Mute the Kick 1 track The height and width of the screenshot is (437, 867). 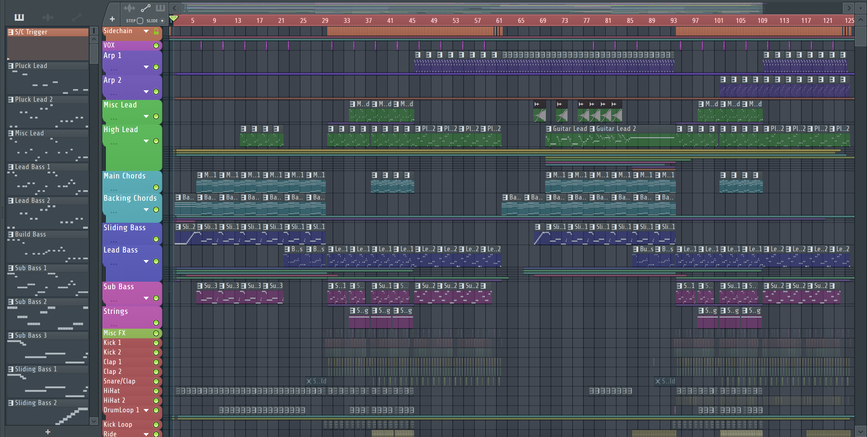tap(156, 343)
